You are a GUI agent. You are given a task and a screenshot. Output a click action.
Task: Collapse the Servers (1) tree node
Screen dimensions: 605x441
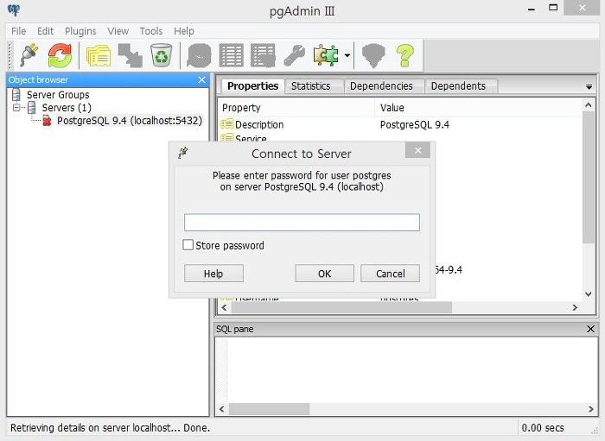tap(16, 108)
